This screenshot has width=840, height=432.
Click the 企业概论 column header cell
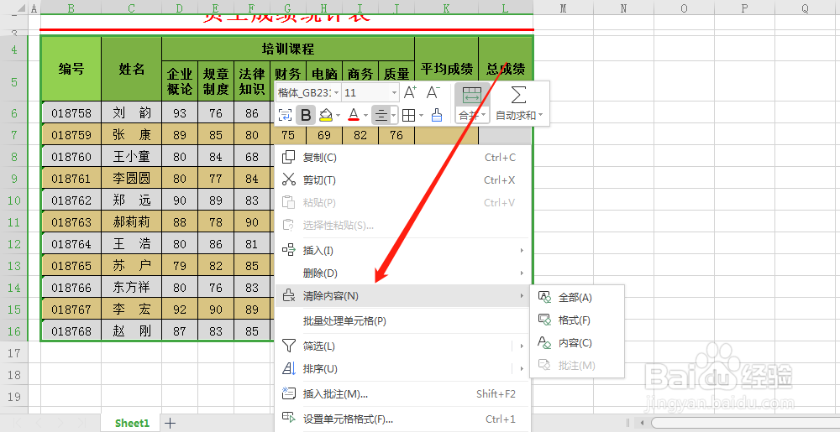(180, 81)
